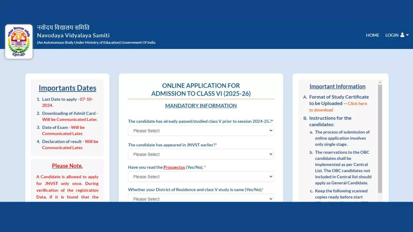
Task: Open the Prospectus link
Action: pos(174,167)
